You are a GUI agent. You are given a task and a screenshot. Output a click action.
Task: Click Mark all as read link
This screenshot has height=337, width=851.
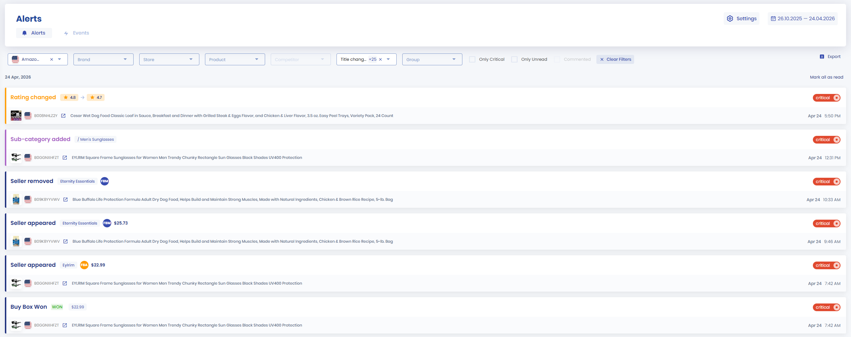(x=826, y=77)
